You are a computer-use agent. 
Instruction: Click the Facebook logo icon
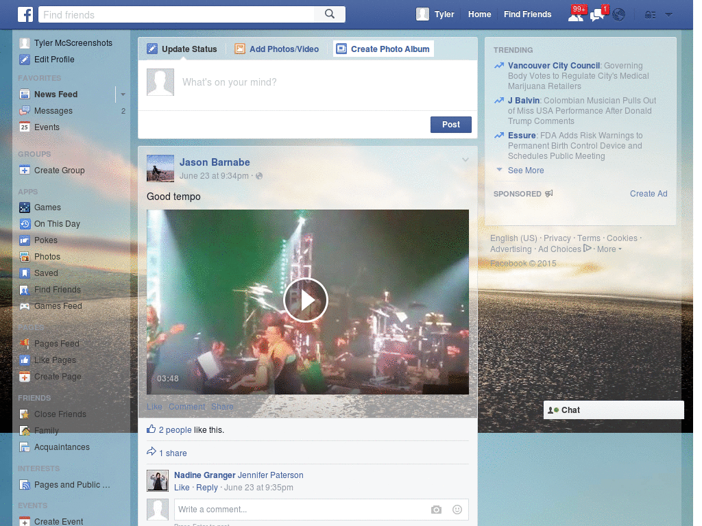25,14
